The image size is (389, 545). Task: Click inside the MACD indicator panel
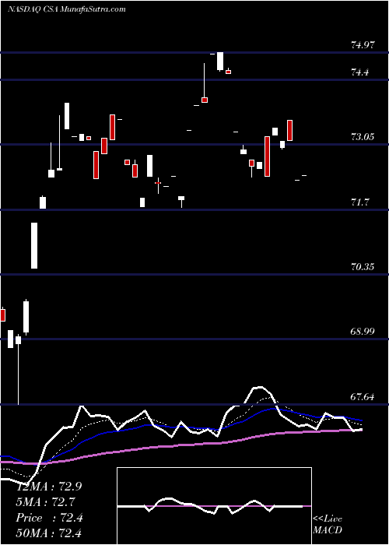[x=214, y=506]
